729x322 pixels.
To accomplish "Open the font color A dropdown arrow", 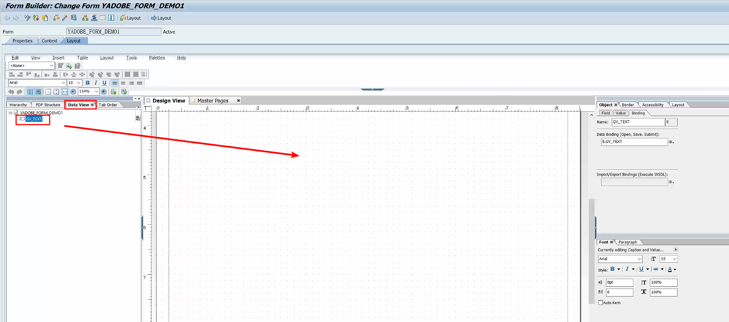I will coord(674,269).
